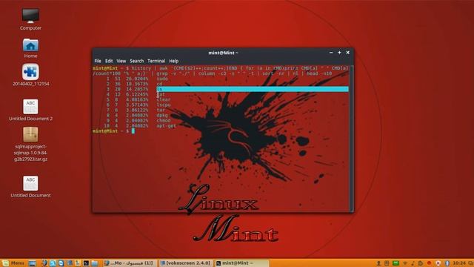The height and width of the screenshot is (267, 474).
Task: Click the 10:24 clock in the panel
Action: (459, 263)
